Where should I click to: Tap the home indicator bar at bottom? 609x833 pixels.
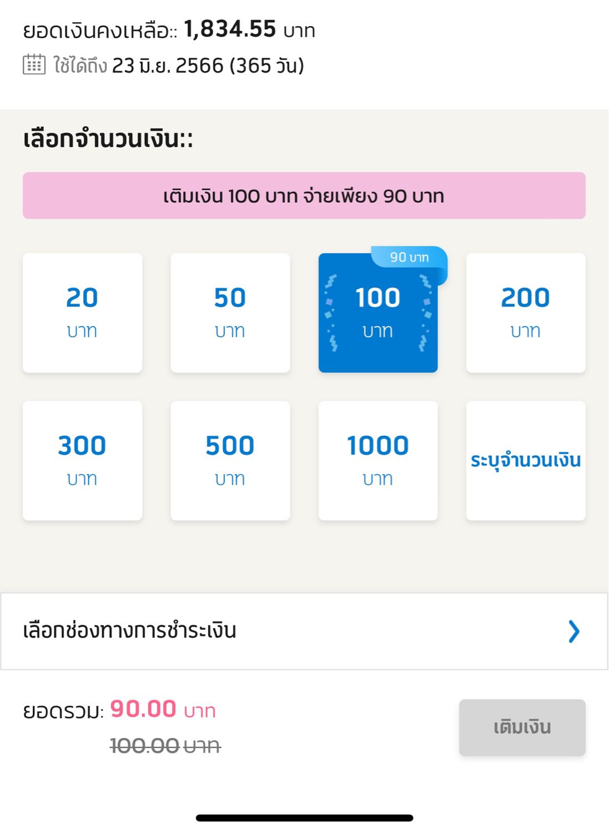click(x=304, y=817)
